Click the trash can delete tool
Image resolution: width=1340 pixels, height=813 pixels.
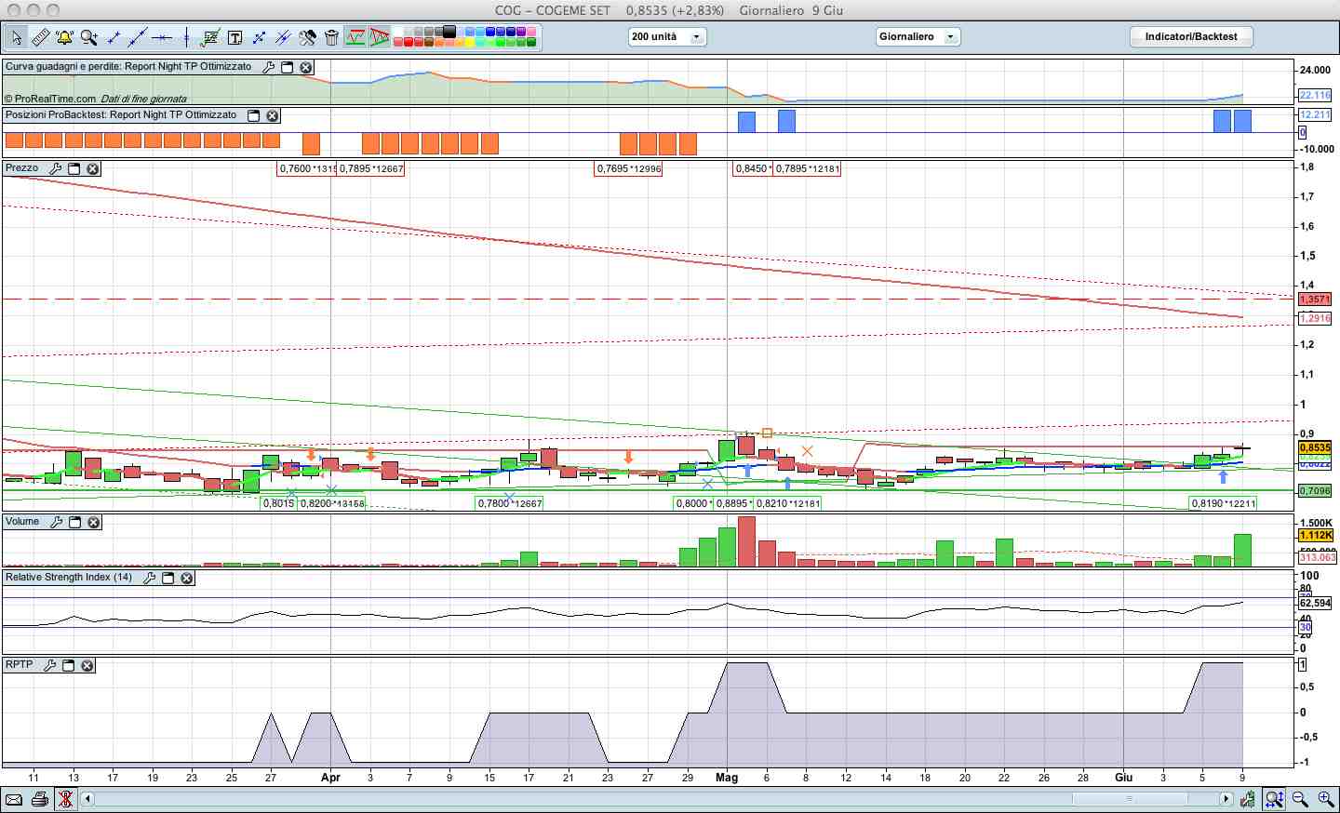click(x=331, y=37)
